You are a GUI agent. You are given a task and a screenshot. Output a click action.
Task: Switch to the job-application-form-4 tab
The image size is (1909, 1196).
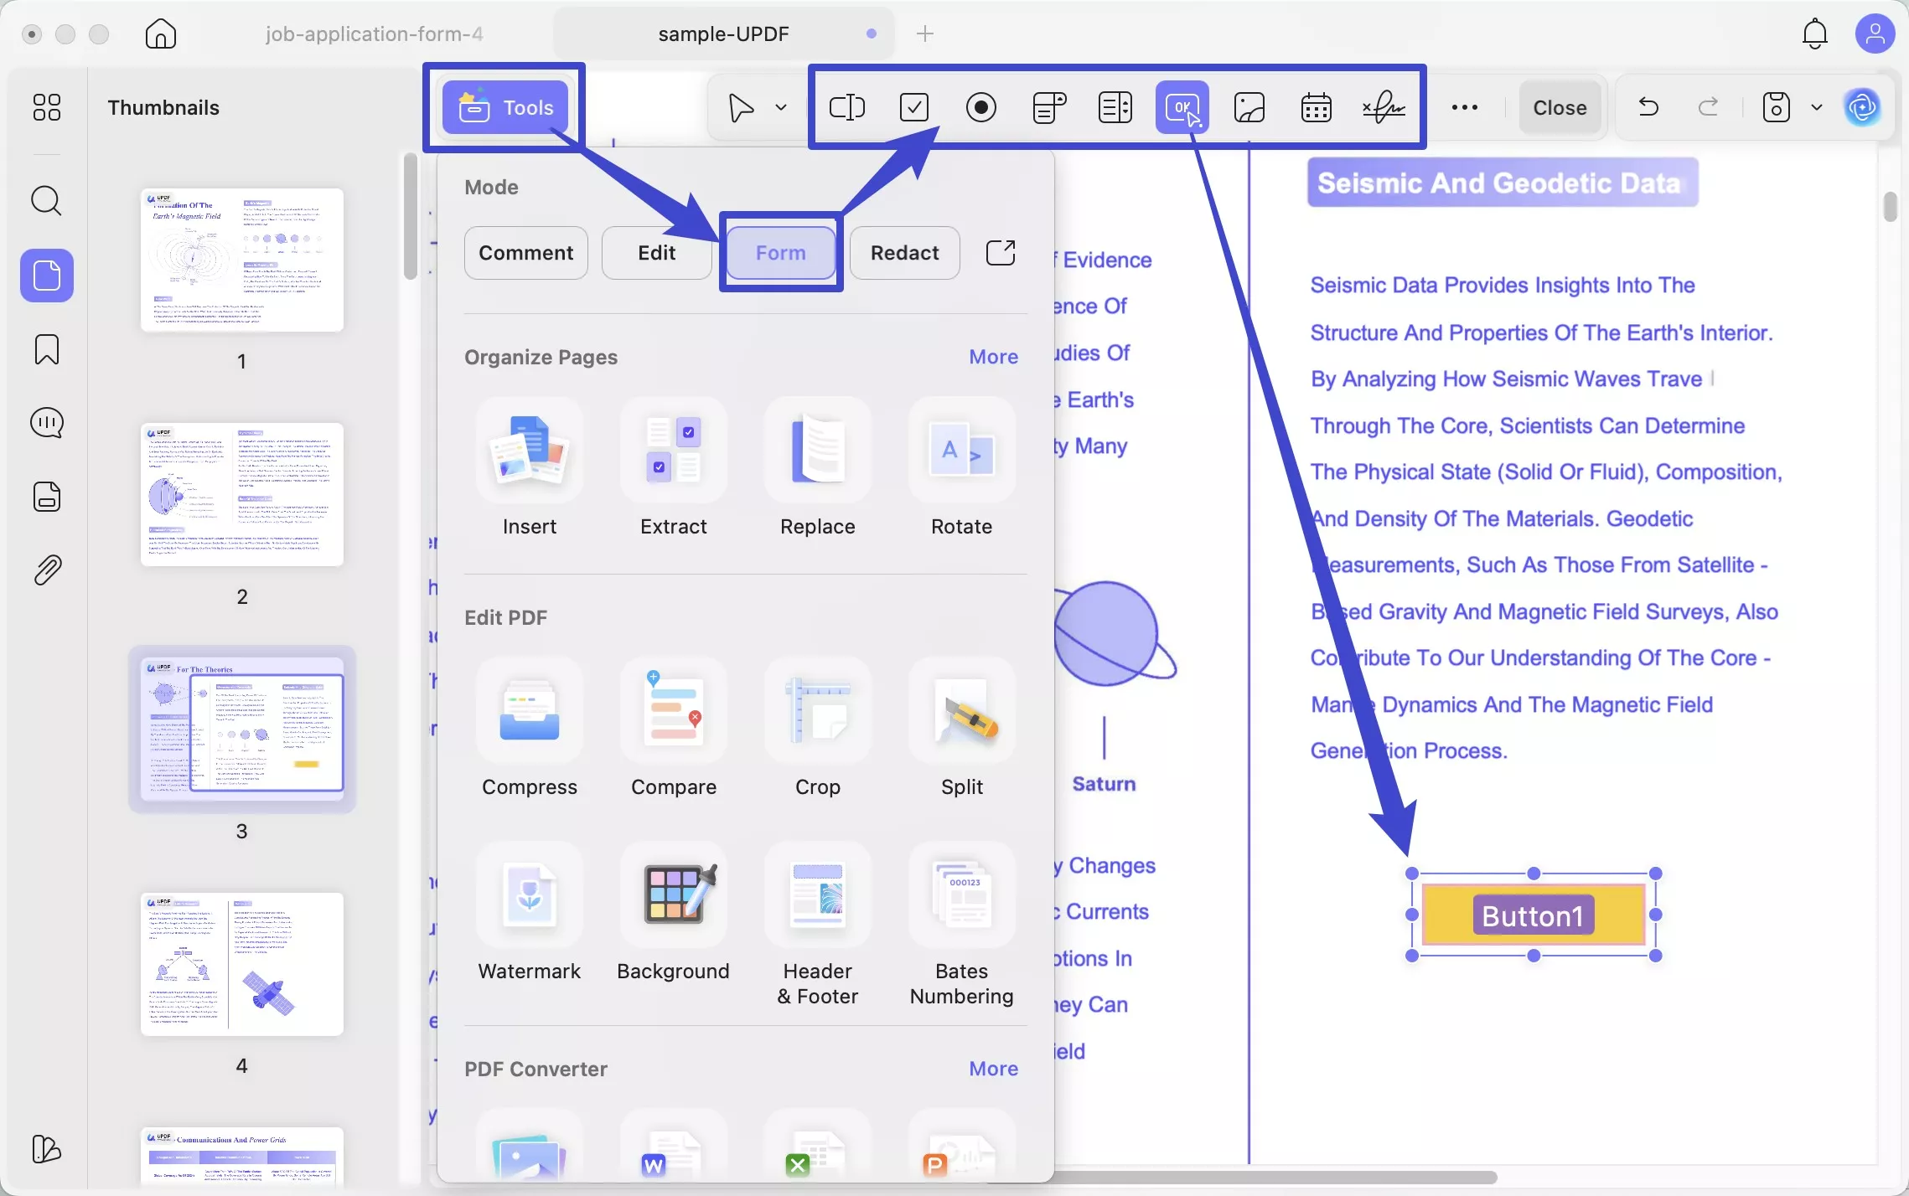(374, 34)
